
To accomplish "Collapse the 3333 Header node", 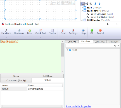I will click(82, 20).
